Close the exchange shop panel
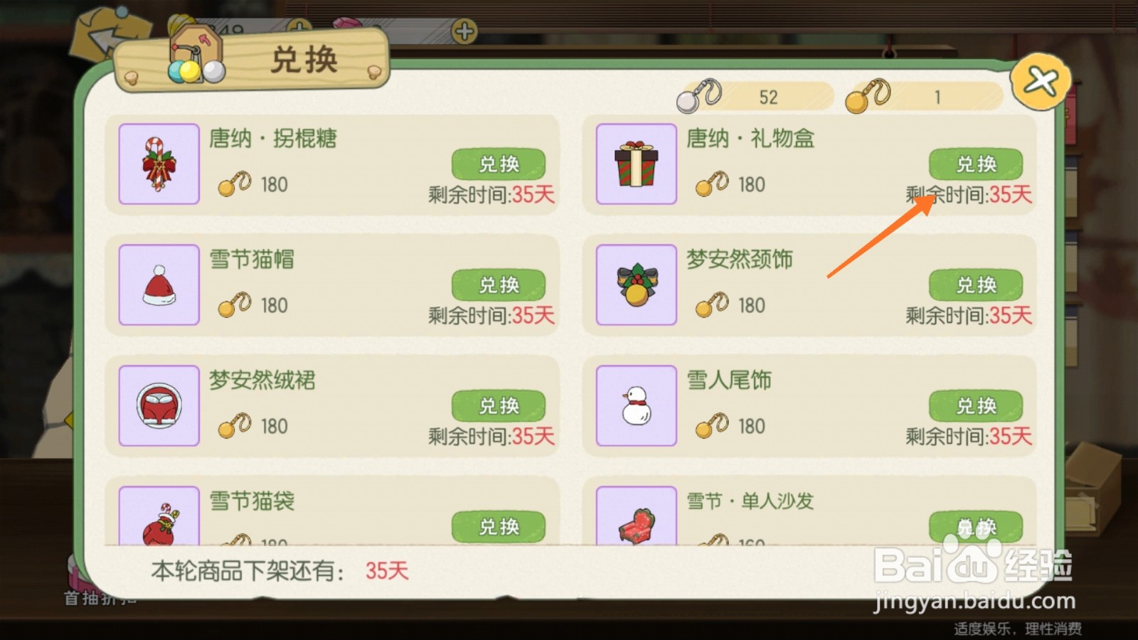 1041,82
